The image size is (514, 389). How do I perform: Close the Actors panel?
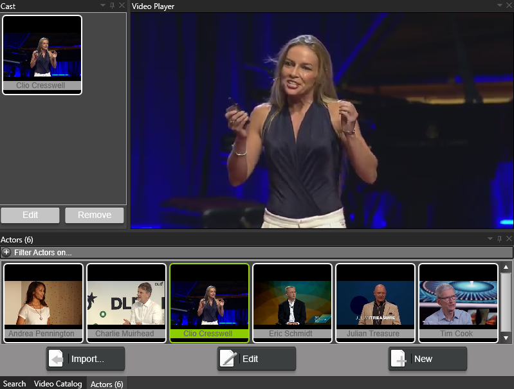pos(508,239)
